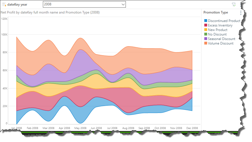The image size is (252, 142).
Task: Click the Jun 2008 x-axis label
Action: click(97, 128)
